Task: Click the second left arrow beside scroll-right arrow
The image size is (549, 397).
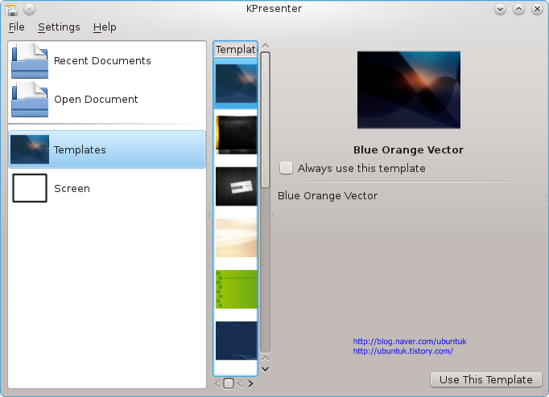Action: tap(240, 383)
